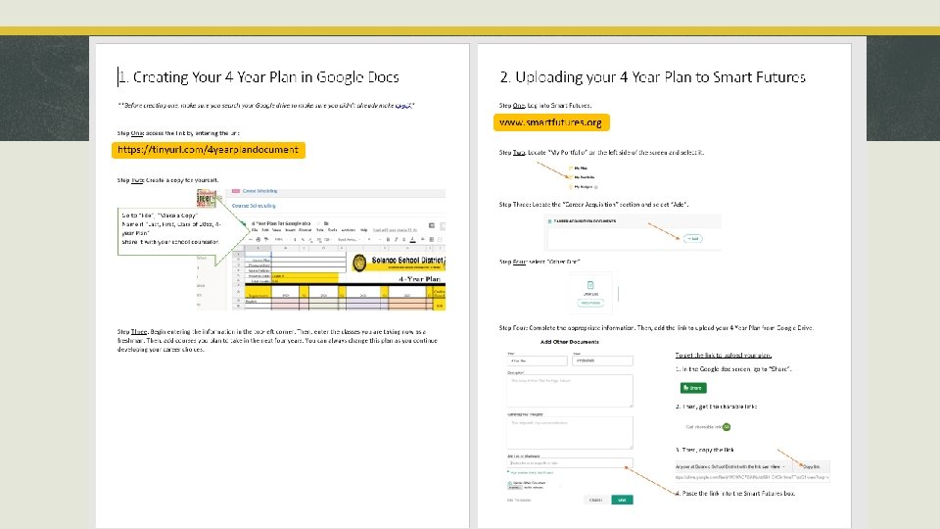Click the green Share button image
Viewport: 940px width, 529px height.
pyautogui.click(x=693, y=388)
